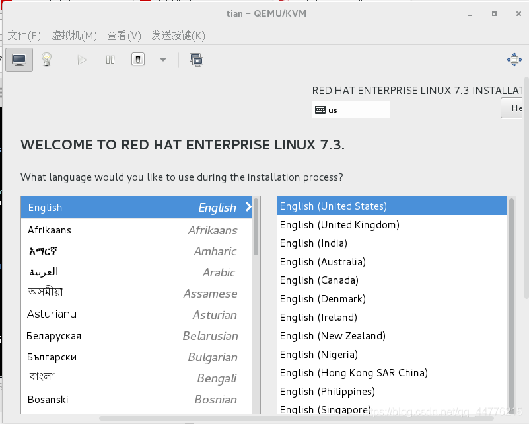Close the tian QEMU/KVM window
Viewport: 529px width, 424px height.
tap(518, 13)
